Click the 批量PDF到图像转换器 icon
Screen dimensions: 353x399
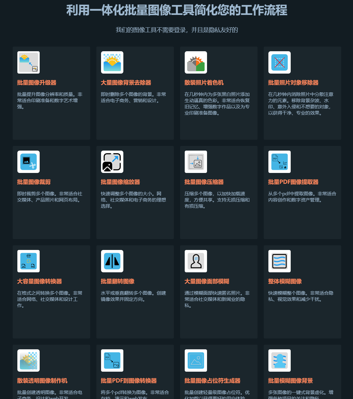112,360
